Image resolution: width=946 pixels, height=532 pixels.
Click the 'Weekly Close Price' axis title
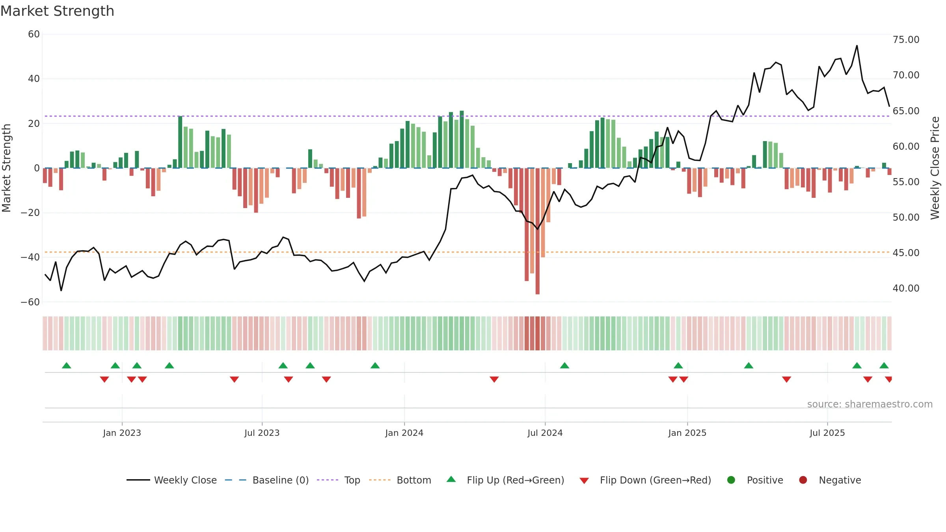click(935, 168)
